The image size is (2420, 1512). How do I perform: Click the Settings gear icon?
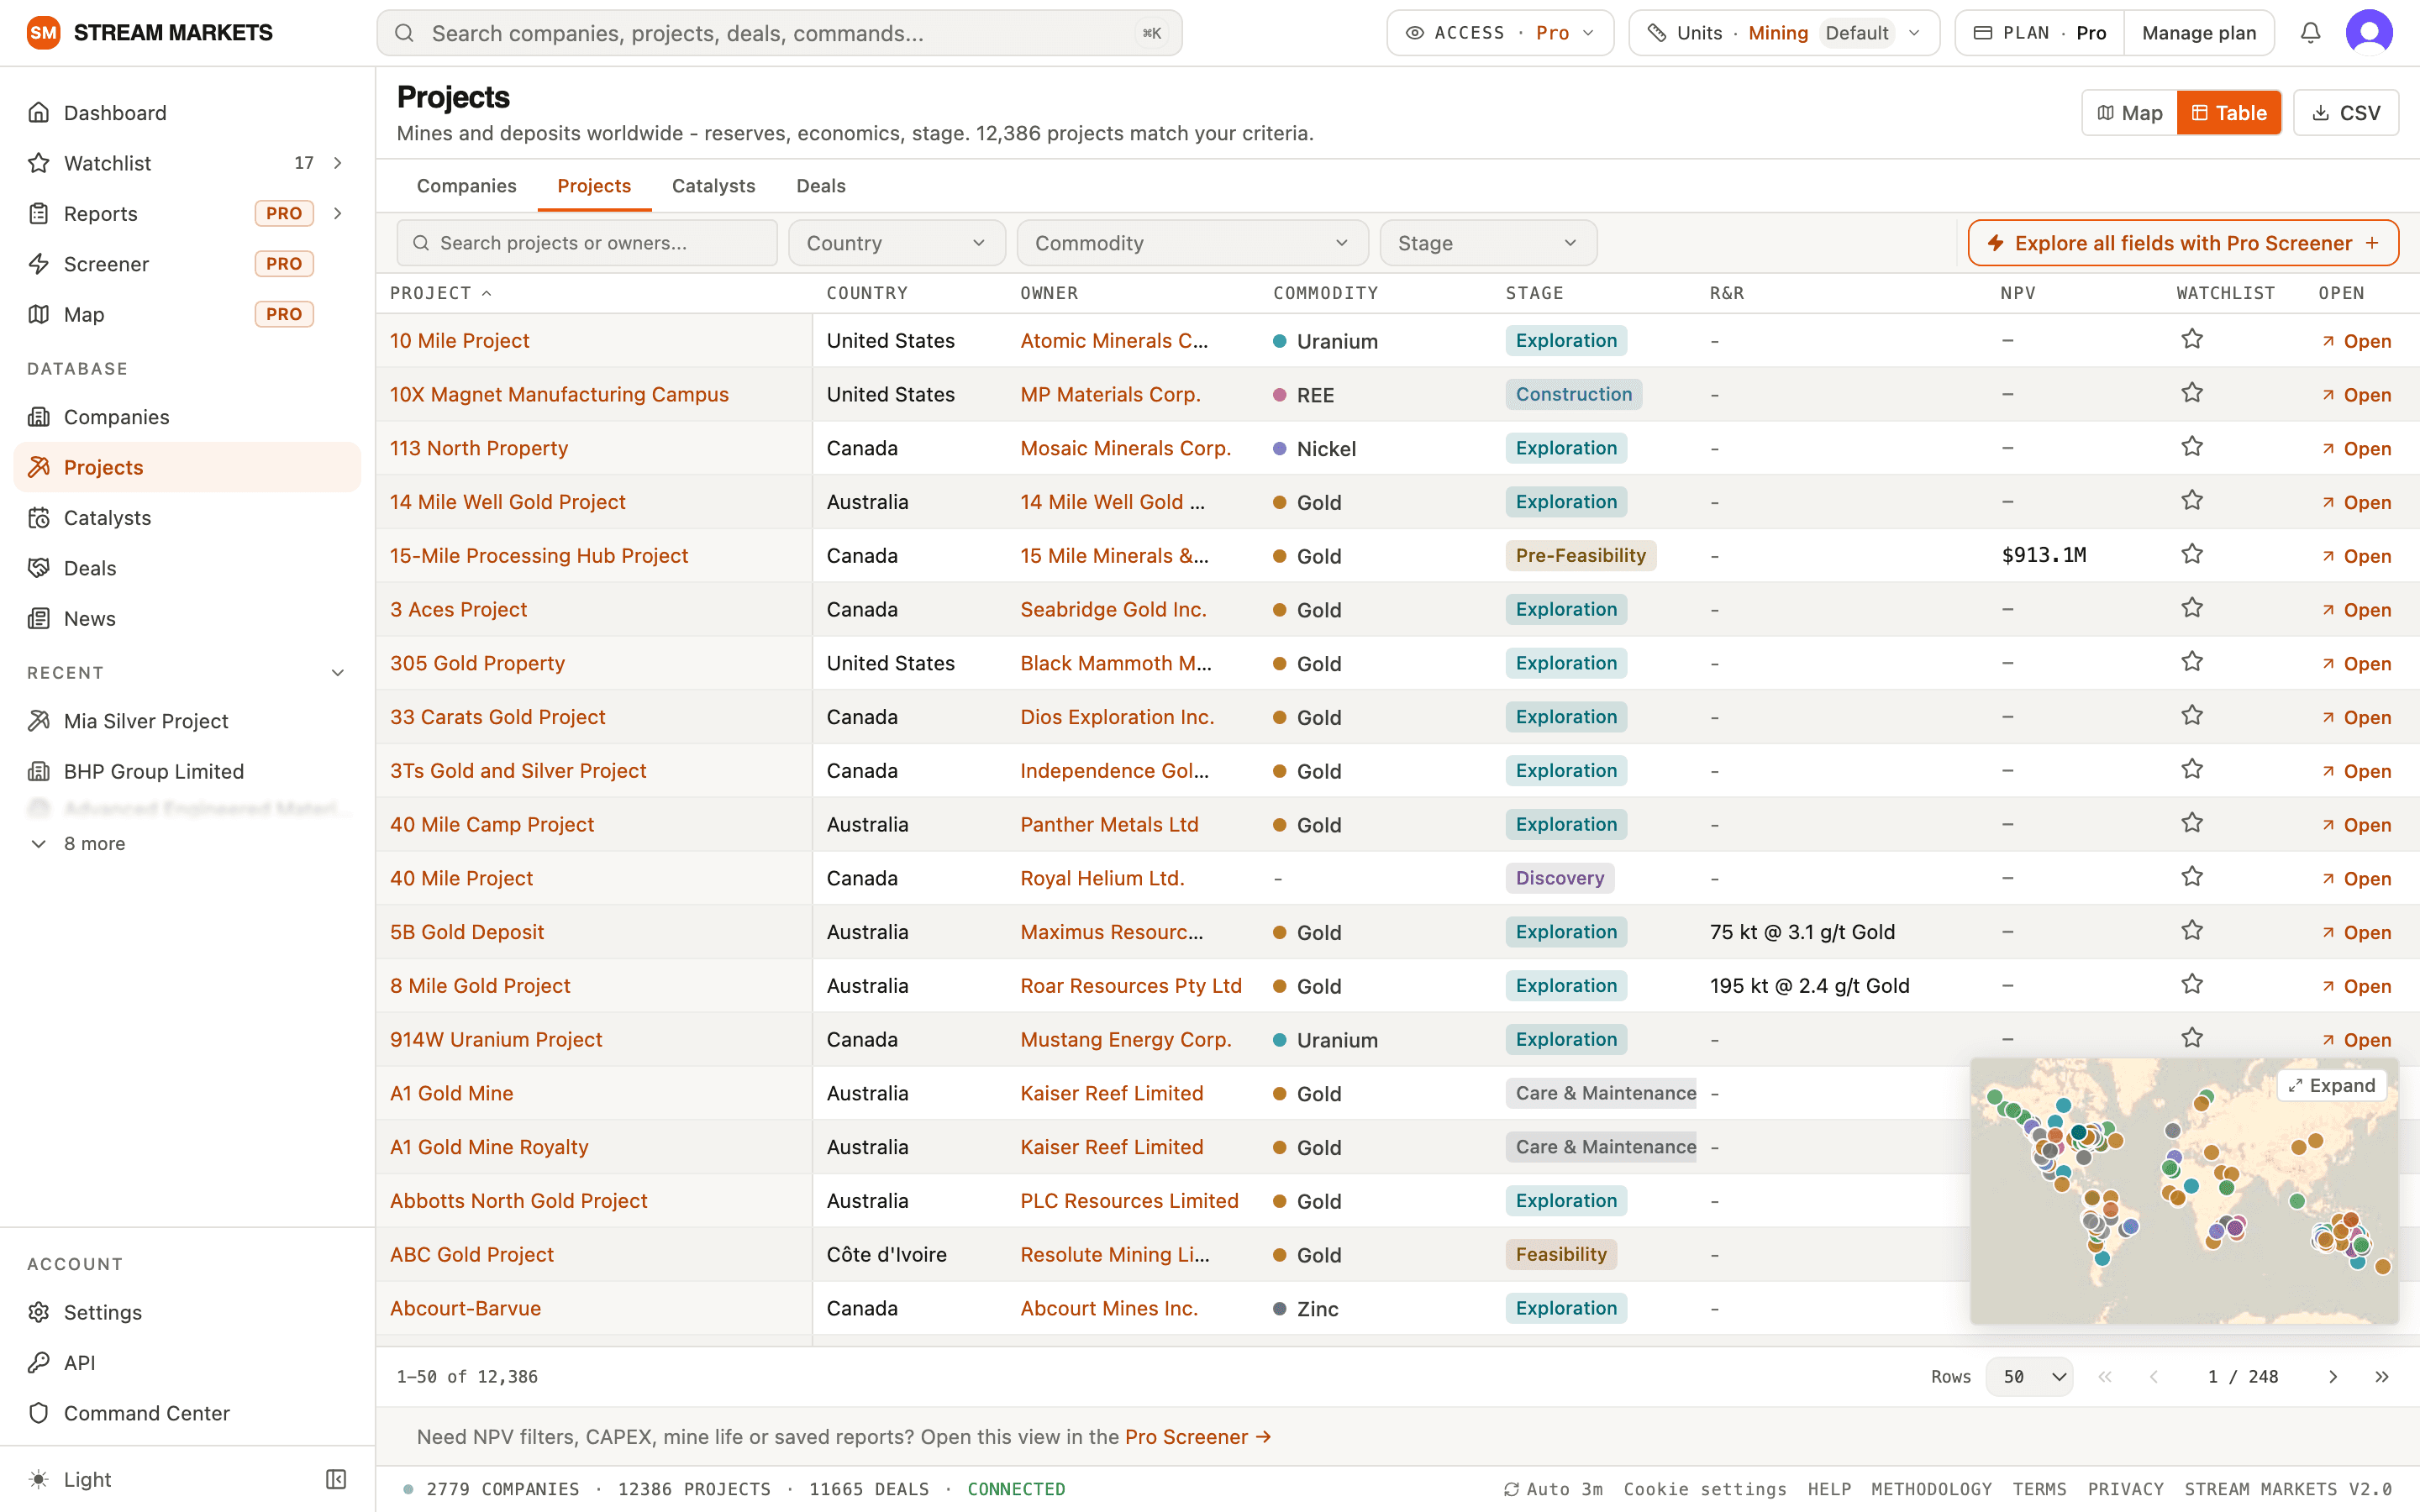tap(39, 1312)
